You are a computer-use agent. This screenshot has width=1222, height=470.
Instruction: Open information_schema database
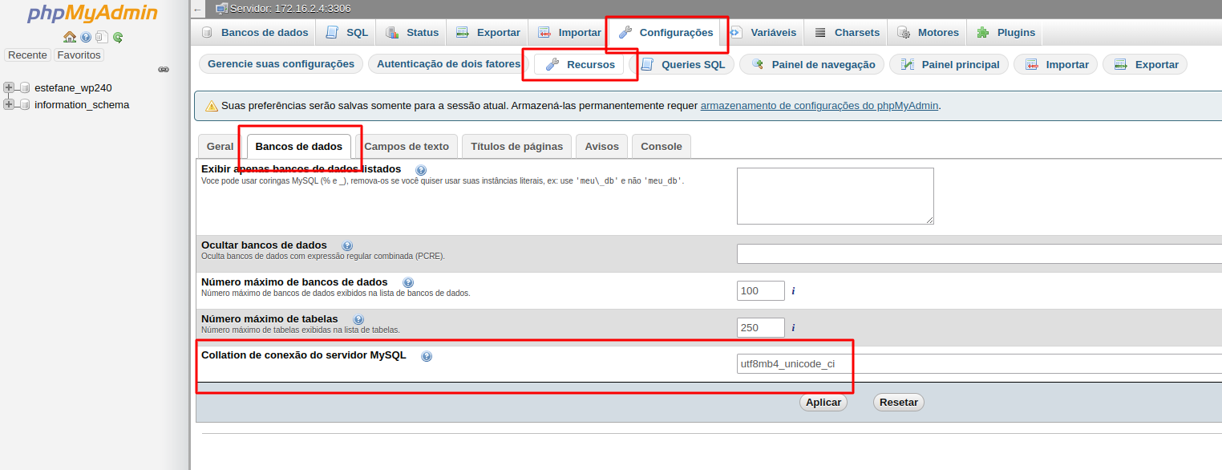coord(82,104)
